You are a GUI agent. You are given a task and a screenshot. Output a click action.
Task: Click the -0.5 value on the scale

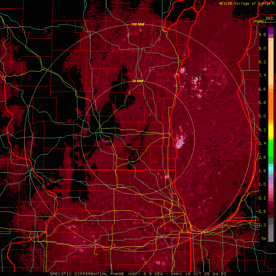(x=261, y=212)
